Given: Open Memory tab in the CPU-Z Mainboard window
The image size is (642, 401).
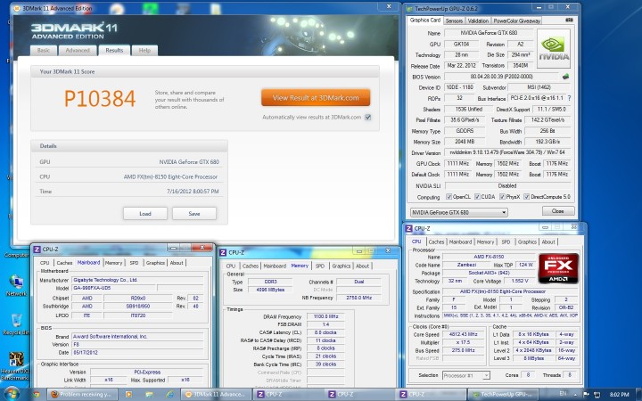Looking at the screenshot, I should [113, 263].
